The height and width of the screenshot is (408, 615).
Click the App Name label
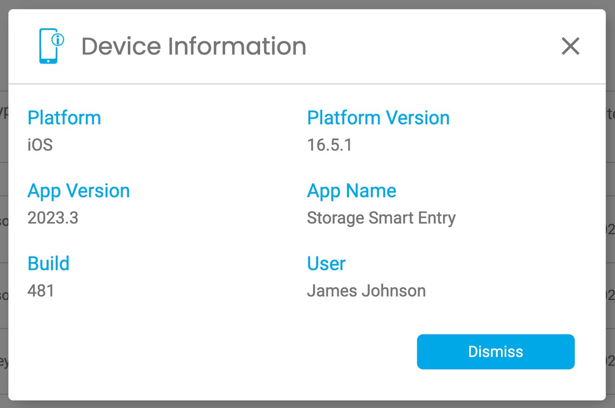351,191
